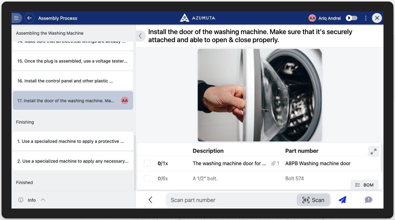The width and height of the screenshot is (395, 220).
Task: Collapse the step list sidebar chevron
Action: click(140, 36)
